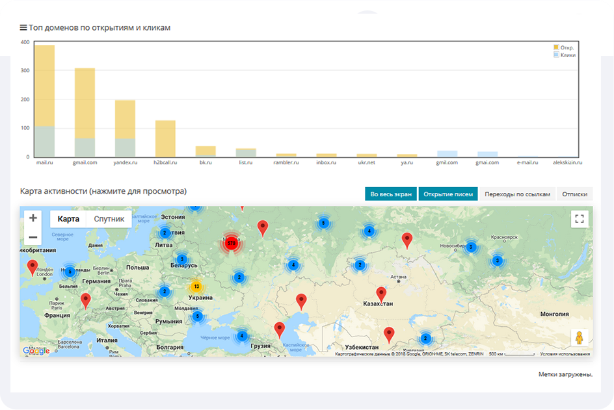Click the Откр. legend color swatch

point(556,47)
